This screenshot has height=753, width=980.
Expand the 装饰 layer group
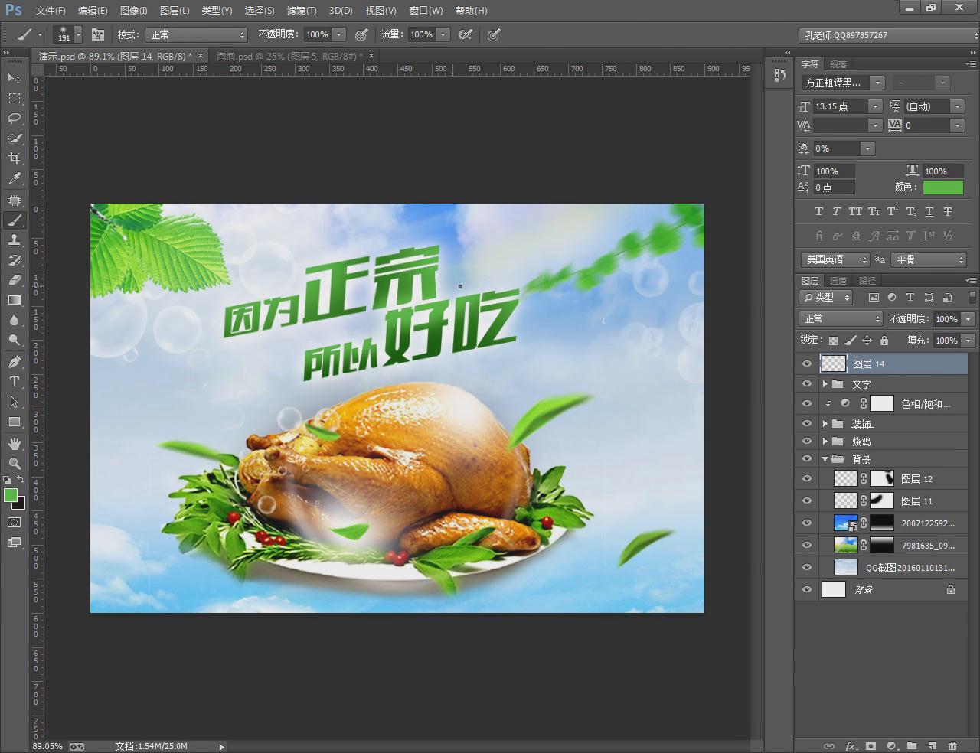point(825,423)
